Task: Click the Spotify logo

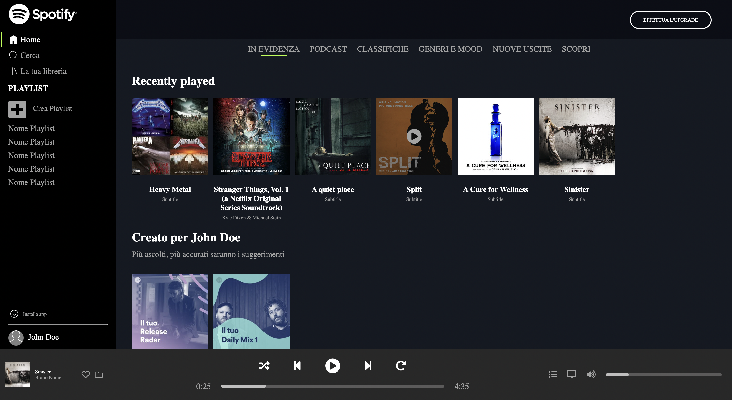Action: point(43,14)
